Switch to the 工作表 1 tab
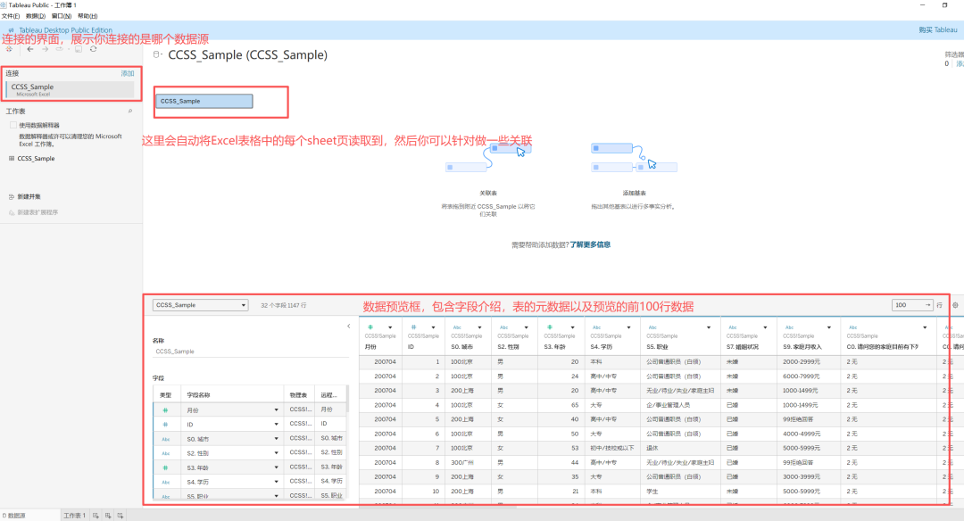Image resolution: width=964 pixels, height=521 pixels. click(x=75, y=516)
